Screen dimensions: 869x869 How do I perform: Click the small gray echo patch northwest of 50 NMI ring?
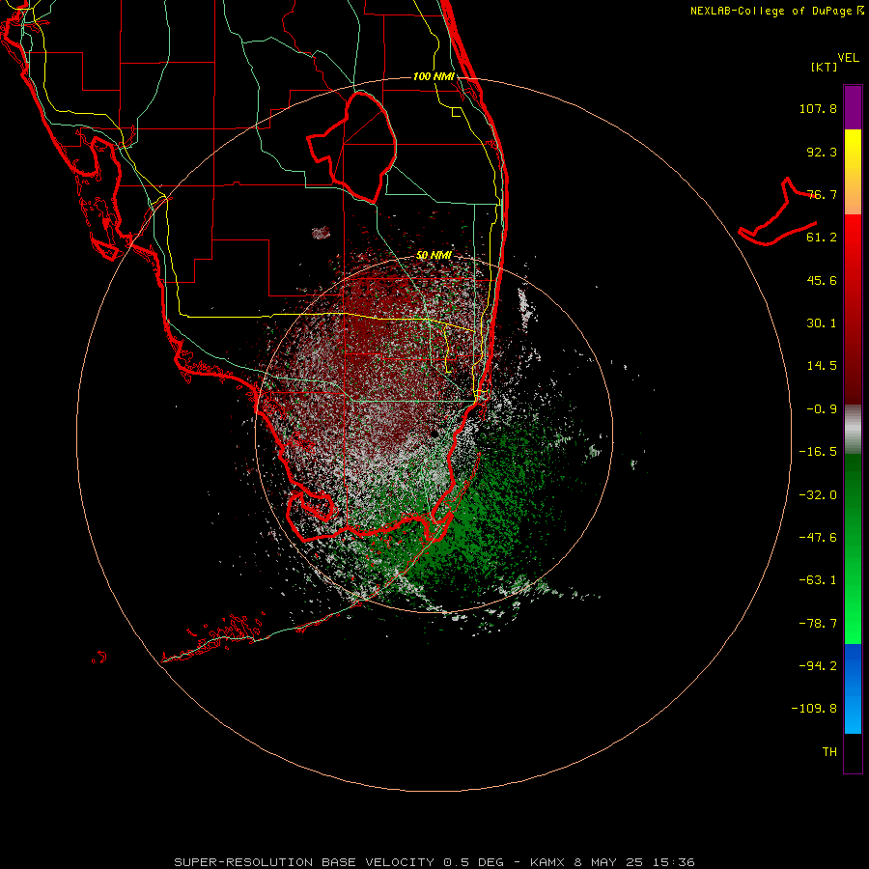(x=321, y=232)
